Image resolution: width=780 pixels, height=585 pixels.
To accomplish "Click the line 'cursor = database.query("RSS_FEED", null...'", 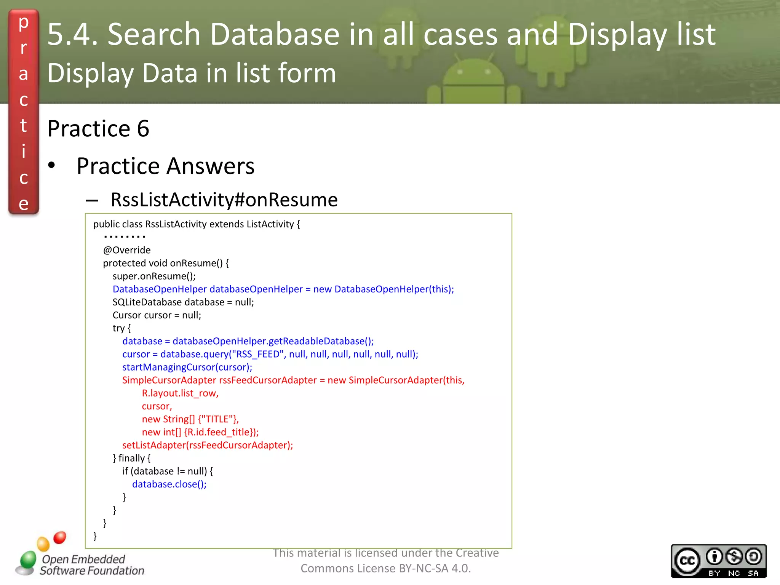I will [270, 354].
